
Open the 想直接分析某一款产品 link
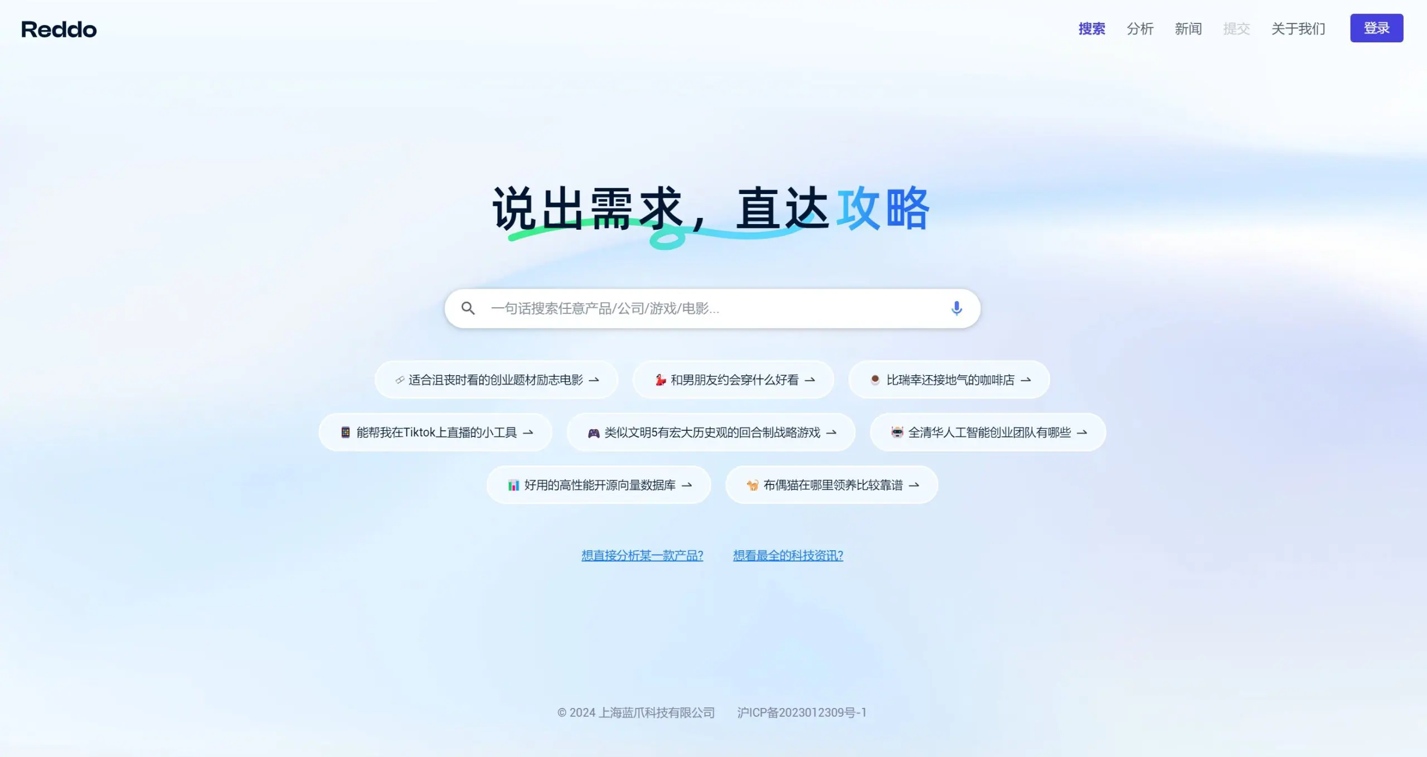pyautogui.click(x=642, y=555)
